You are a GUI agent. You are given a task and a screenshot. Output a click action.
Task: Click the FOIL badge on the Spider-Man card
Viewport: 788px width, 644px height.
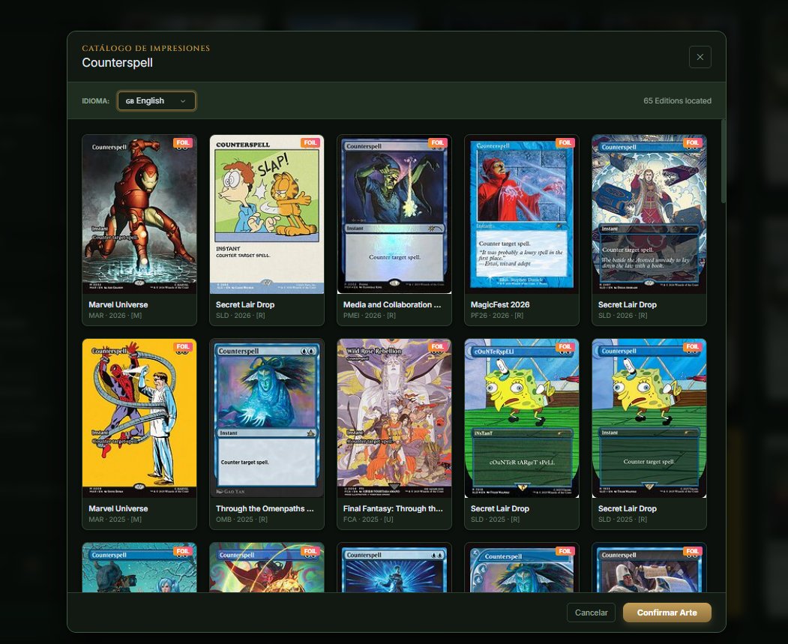[183, 346]
